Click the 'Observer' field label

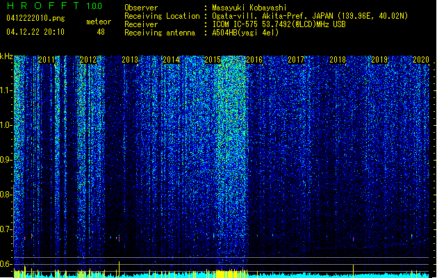click(x=141, y=8)
